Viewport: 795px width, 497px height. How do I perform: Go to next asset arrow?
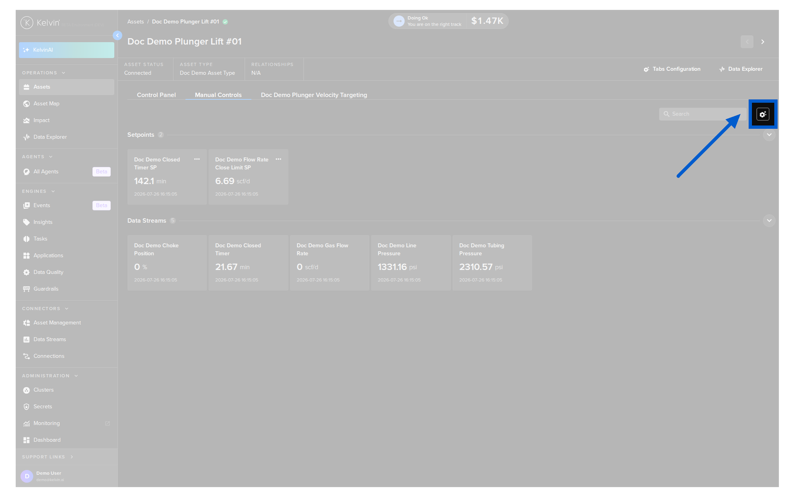(763, 42)
